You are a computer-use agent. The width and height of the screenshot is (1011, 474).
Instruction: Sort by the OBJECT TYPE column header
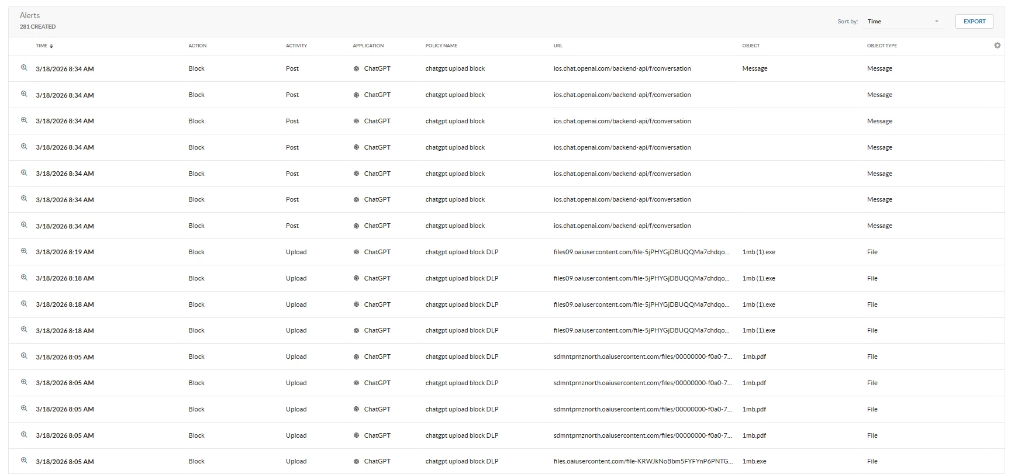point(882,46)
